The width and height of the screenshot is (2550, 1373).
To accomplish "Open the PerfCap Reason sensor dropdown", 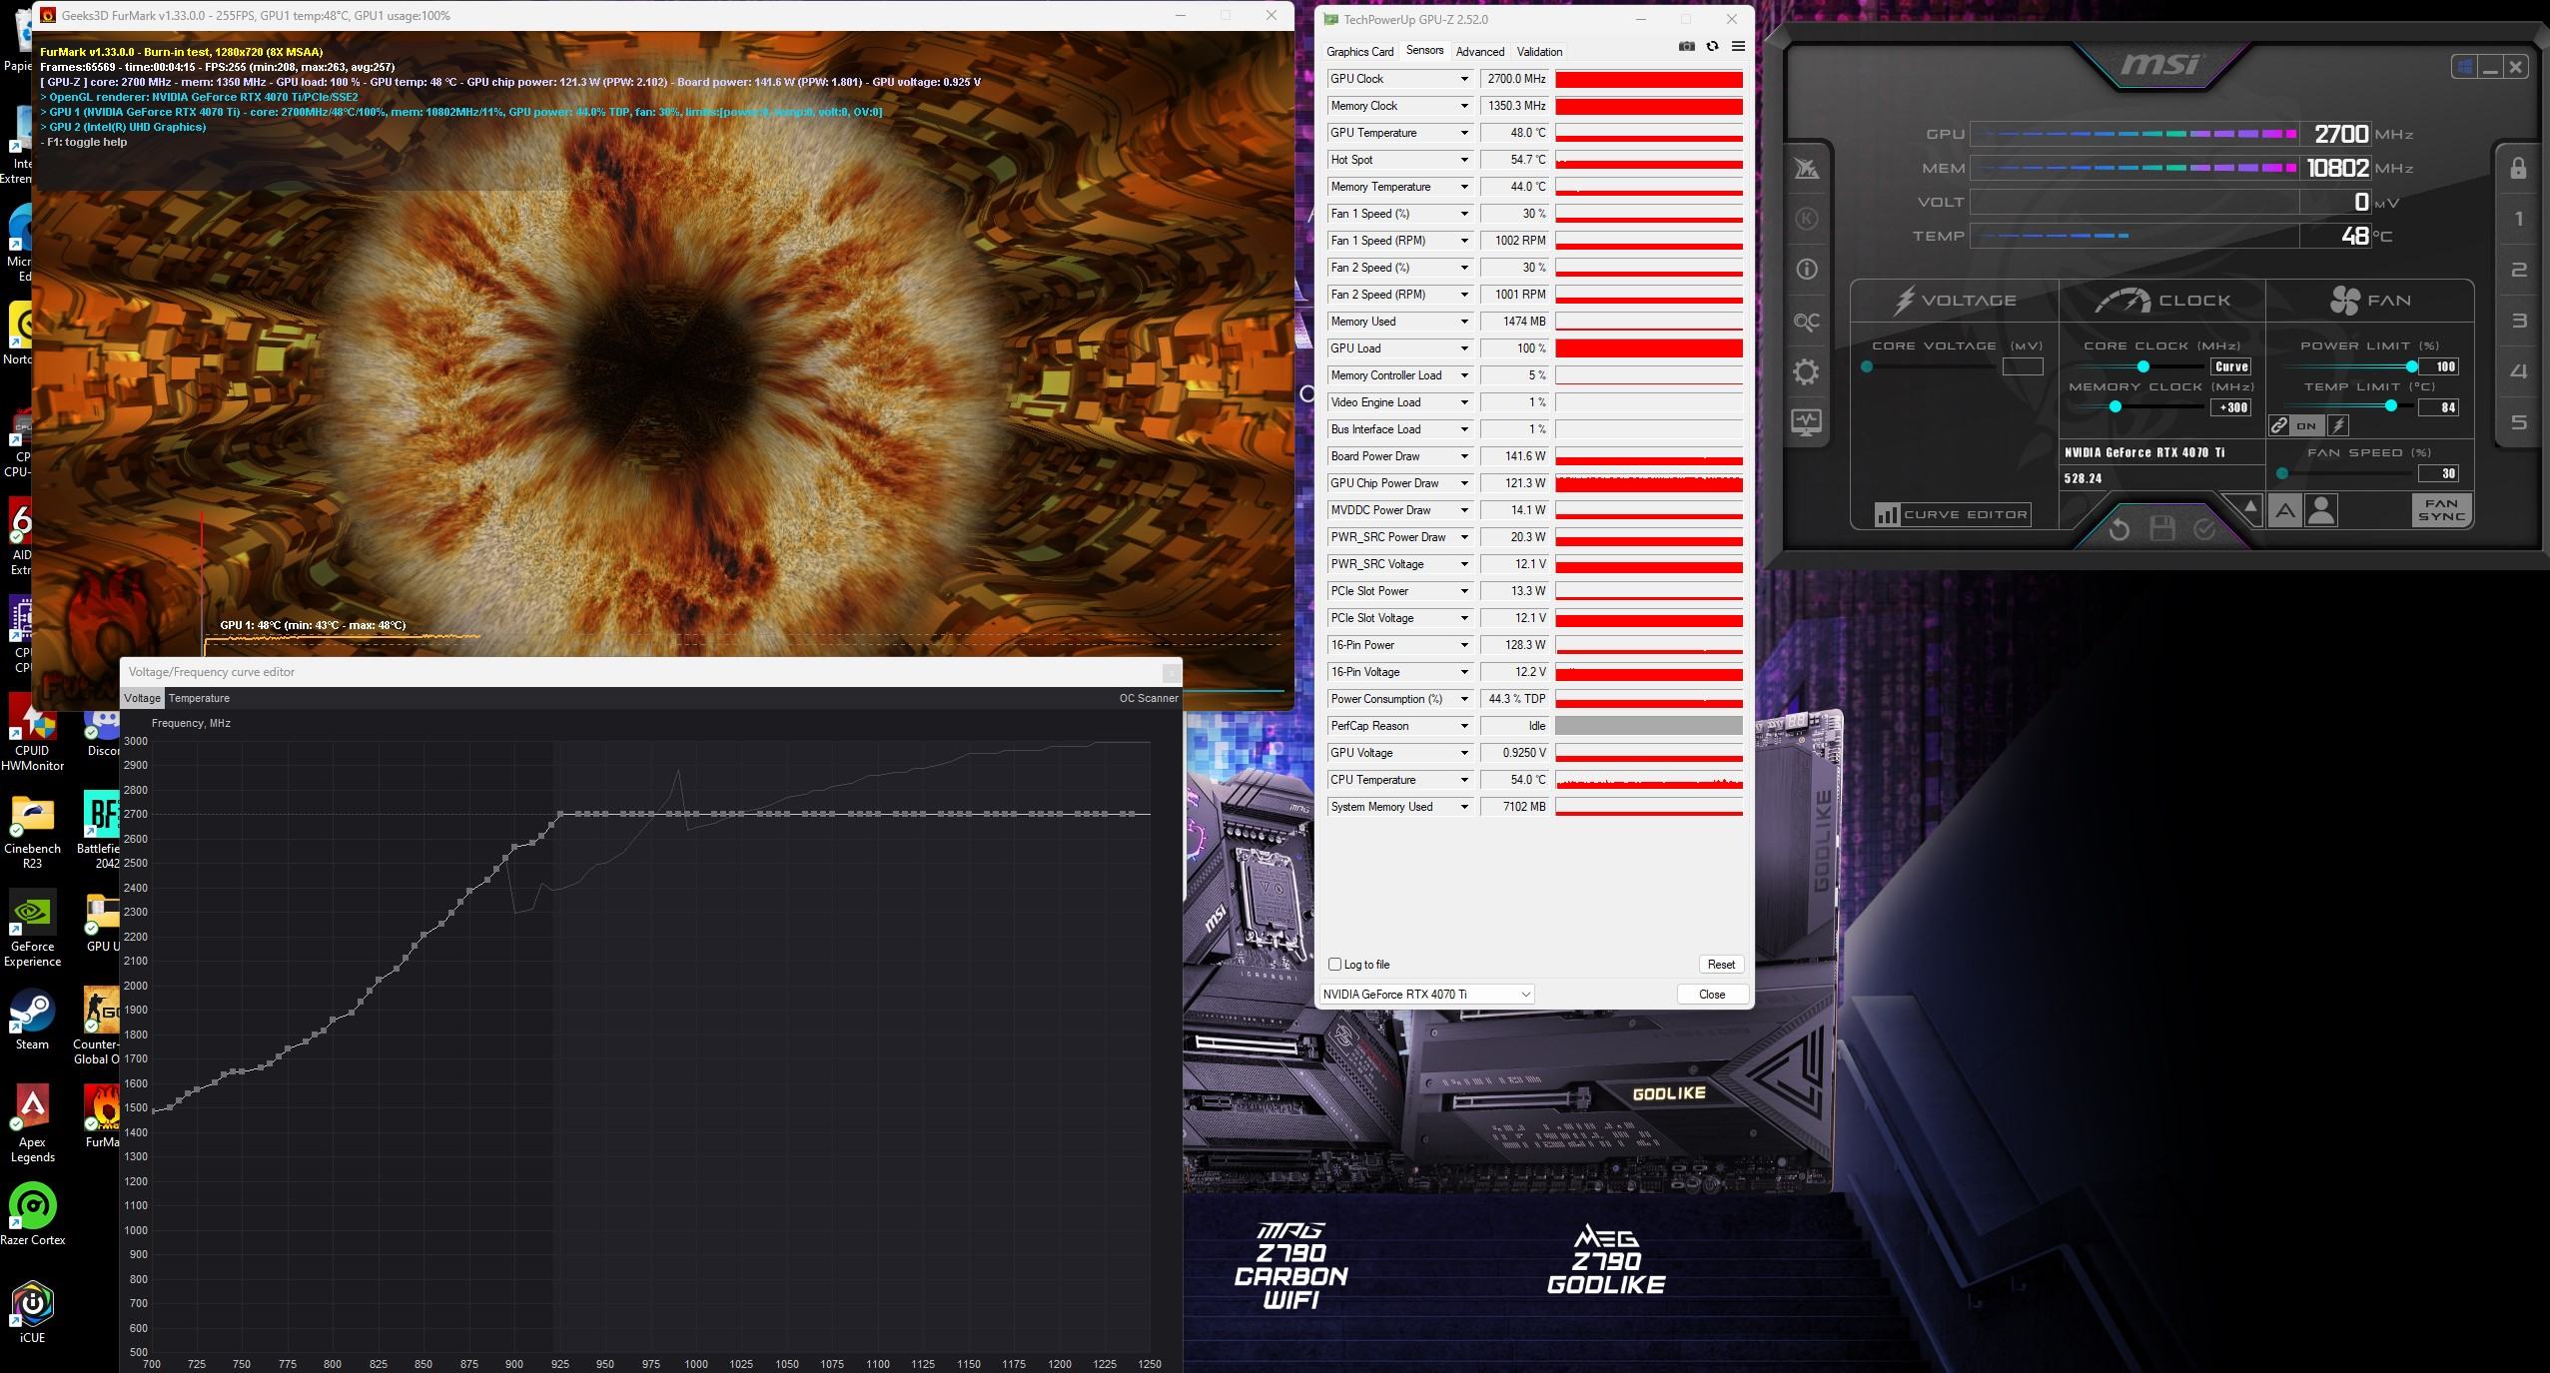I will pos(1464,726).
